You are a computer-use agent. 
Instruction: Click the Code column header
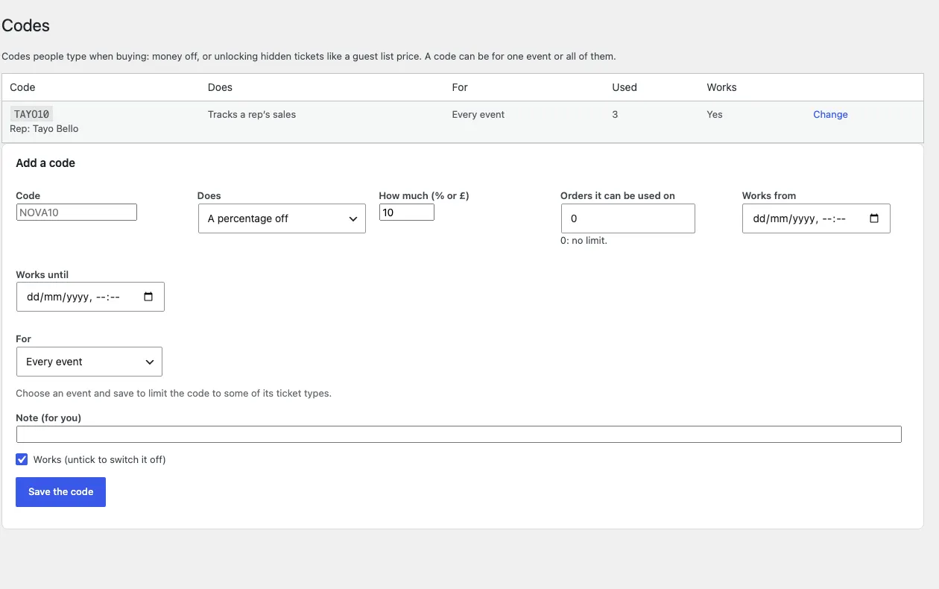click(x=22, y=87)
